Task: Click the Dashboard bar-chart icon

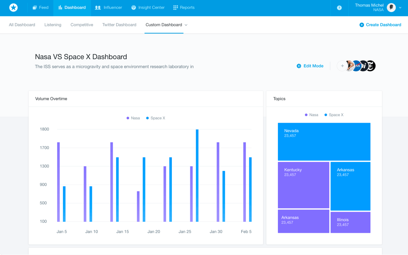Action: (60, 8)
